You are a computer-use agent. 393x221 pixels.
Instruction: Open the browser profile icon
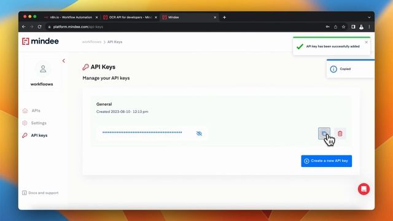click(x=361, y=26)
